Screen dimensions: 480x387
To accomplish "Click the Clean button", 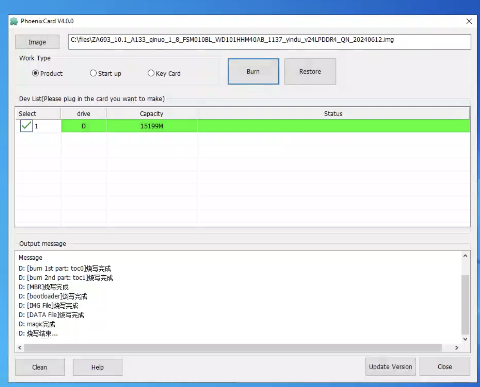I will (40, 367).
